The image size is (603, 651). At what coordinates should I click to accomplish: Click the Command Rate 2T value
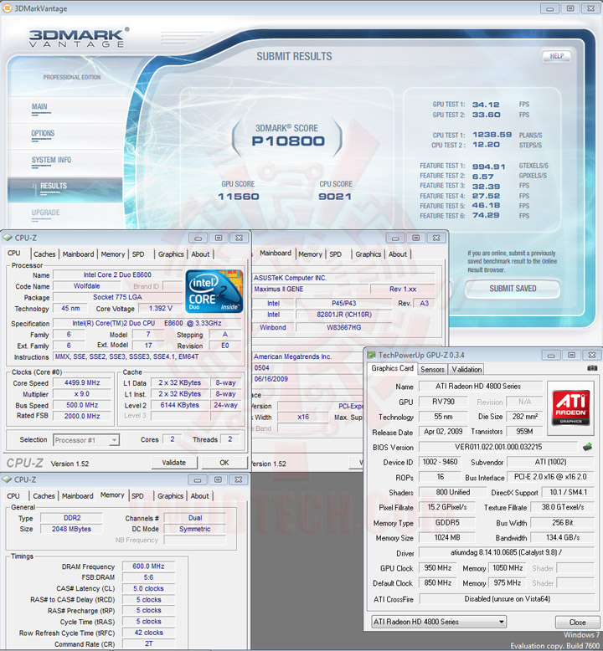tap(148, 643)
